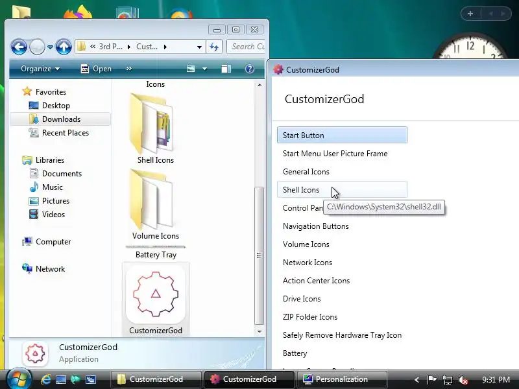Screen dimensions: 519x389
Task: Click the muted volume tray icon
Action: point(463,380)
